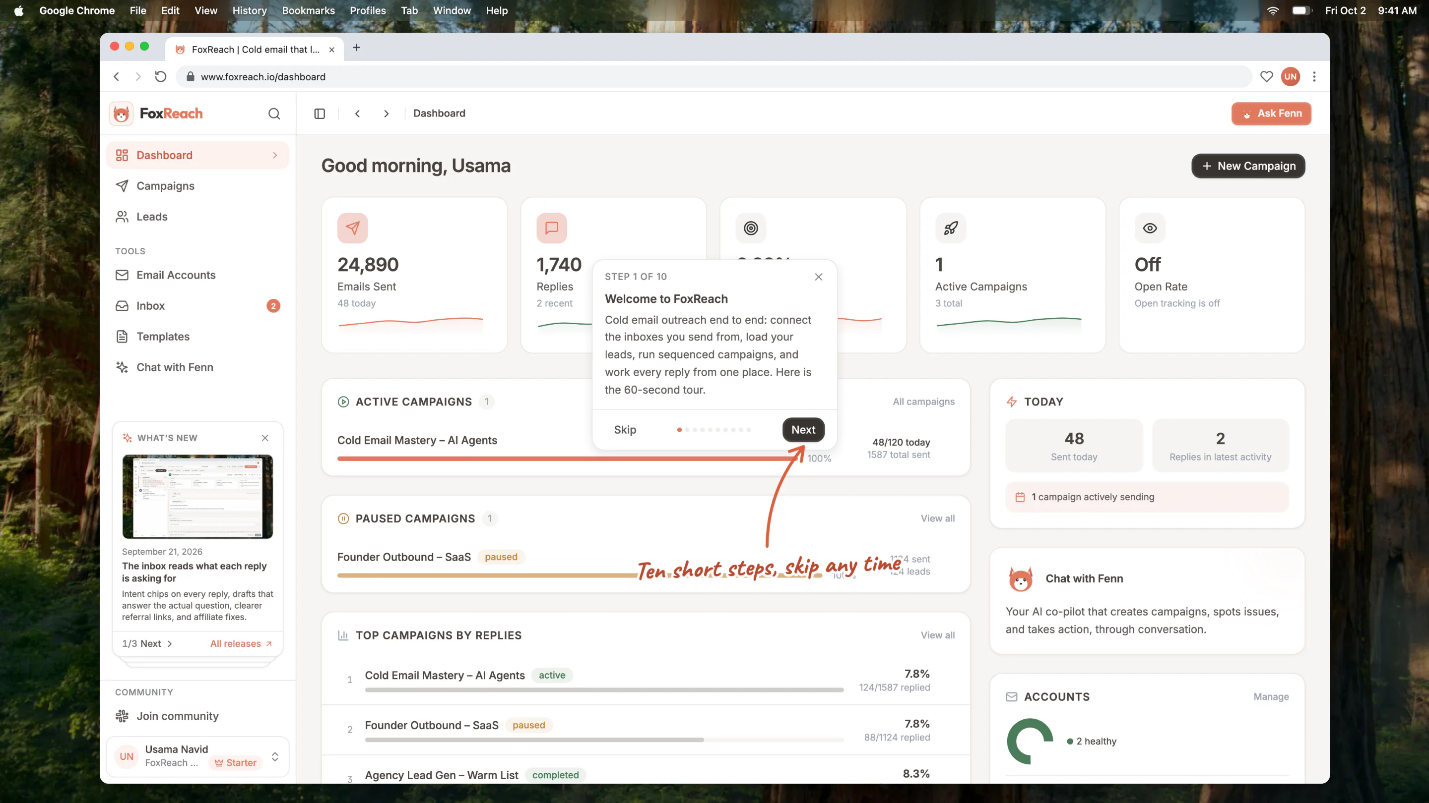Click the Open Rate eye icon
1429x803 pixels.
pyautogui.click(x=1150, y=228)
